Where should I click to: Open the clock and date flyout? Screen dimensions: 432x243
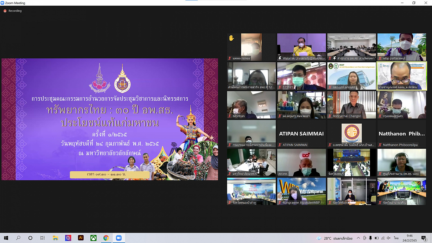point(410,238)
